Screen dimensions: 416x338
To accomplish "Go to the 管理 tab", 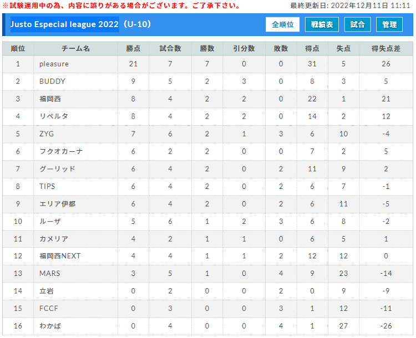I will pos(389,24).
